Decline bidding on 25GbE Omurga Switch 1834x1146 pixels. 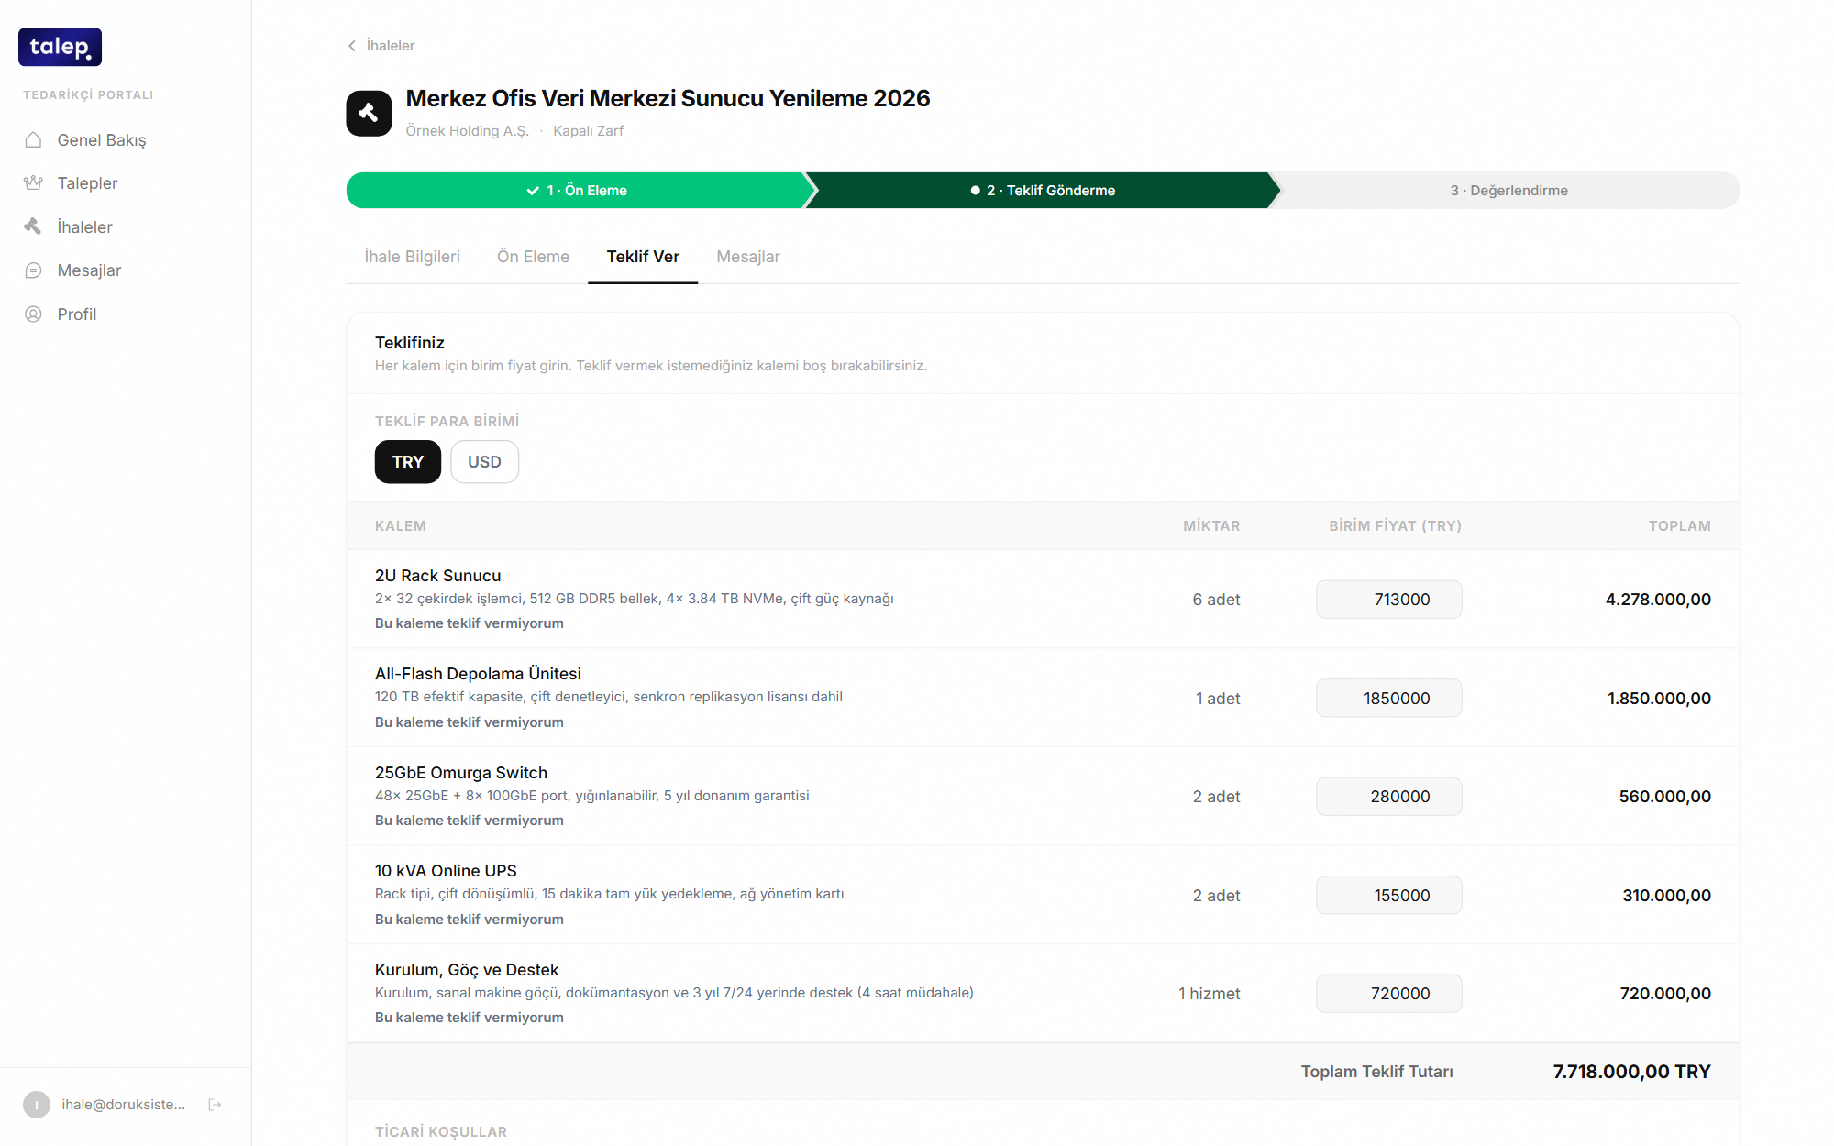point(470,820)
